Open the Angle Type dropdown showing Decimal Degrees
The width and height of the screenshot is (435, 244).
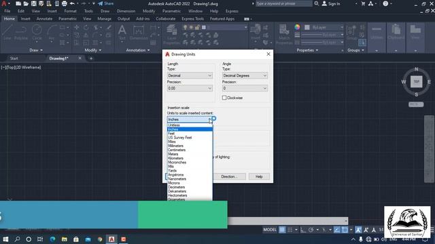245,75
